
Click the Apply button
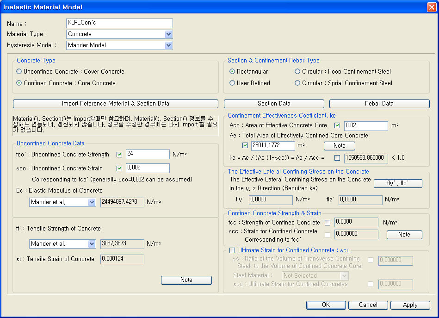pos(410,305)
